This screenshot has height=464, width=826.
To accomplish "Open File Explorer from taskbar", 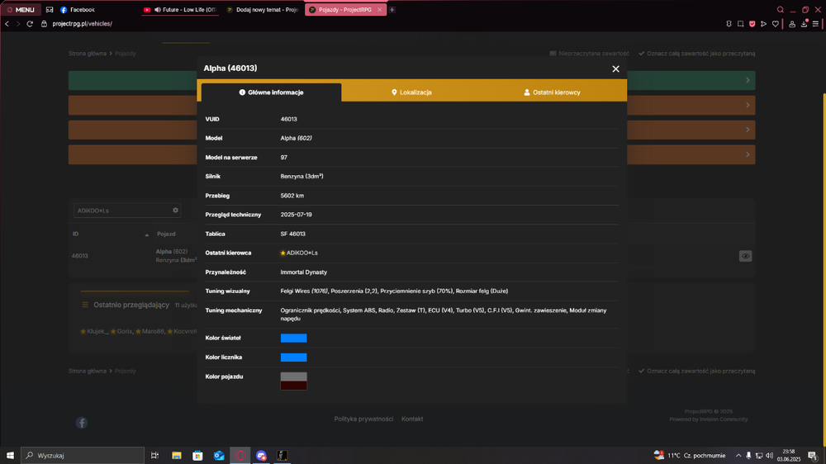I will click(x=177, y=456).
